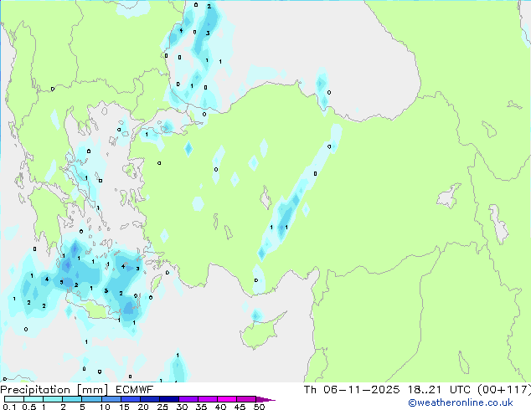Click the legend label '0.1'
The image size is (531, 410).
[9, 407]
